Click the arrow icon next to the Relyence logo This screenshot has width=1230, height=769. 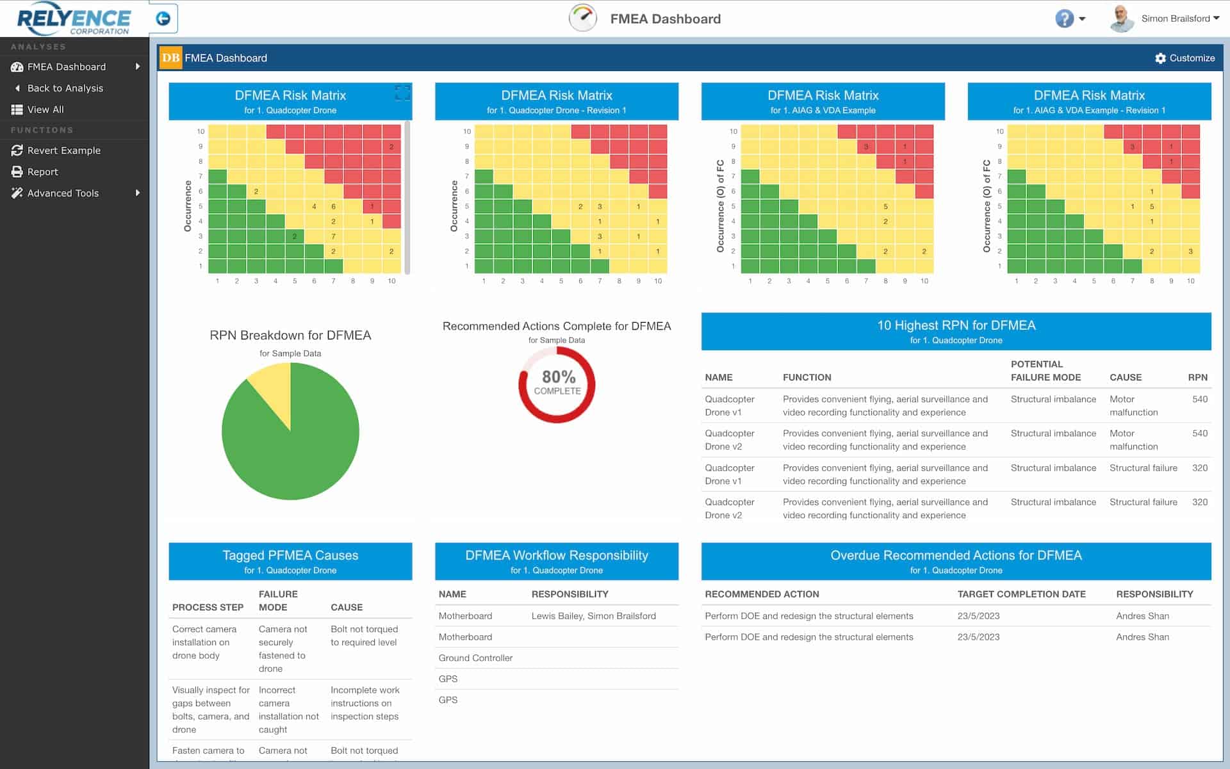[x=163, y=18]
